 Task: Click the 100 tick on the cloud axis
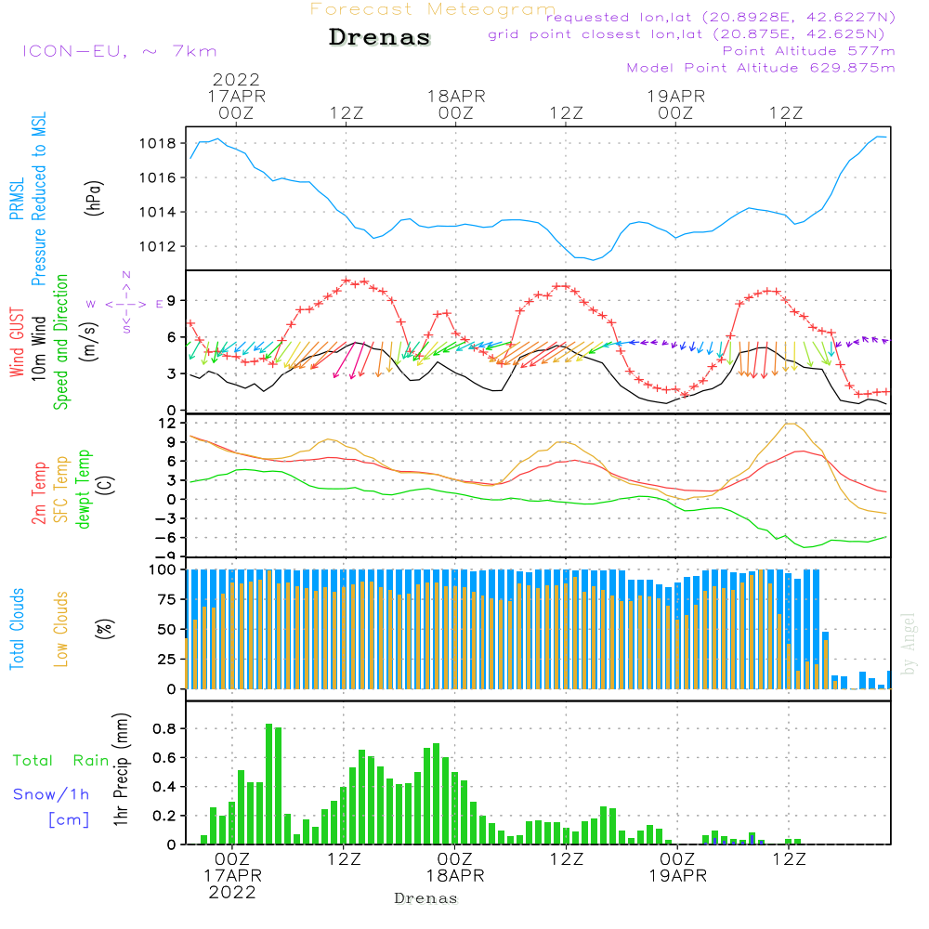(163, 570)
